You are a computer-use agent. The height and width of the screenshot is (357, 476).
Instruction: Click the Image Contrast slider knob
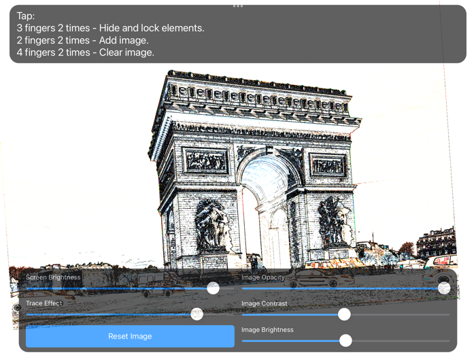pos(344,314)
